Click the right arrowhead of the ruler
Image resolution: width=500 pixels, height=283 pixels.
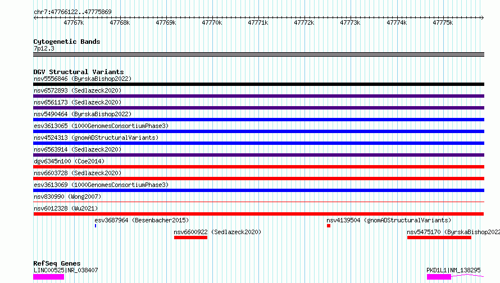[x=483, y=17]
